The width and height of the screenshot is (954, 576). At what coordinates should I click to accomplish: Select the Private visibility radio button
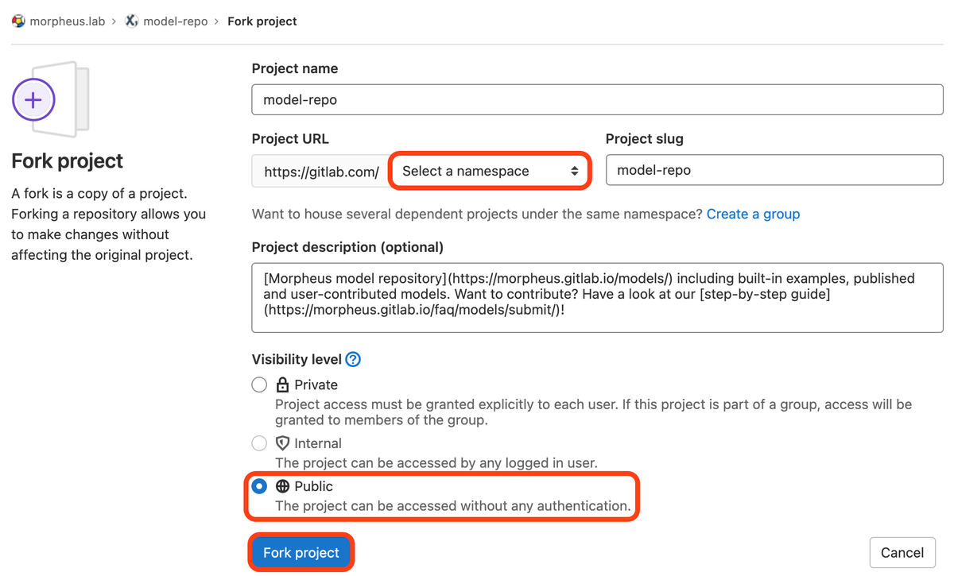pos(259,385)
